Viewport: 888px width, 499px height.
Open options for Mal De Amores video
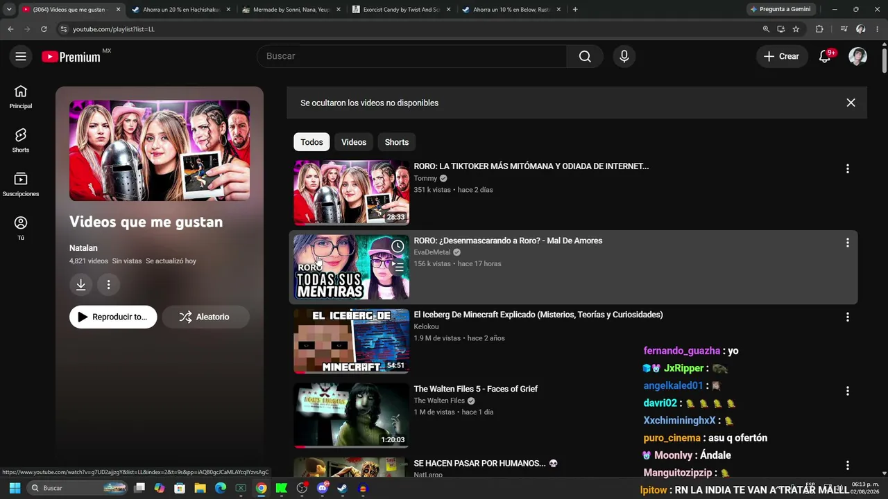(x=847, y=243)
